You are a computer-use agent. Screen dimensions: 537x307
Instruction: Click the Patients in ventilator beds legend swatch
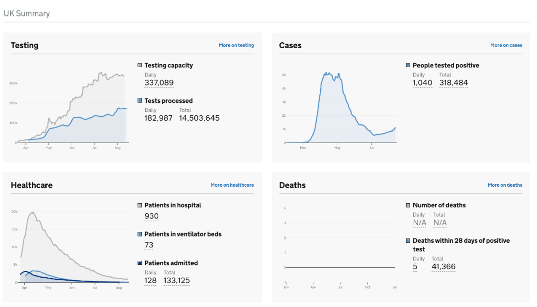(140, 234)
